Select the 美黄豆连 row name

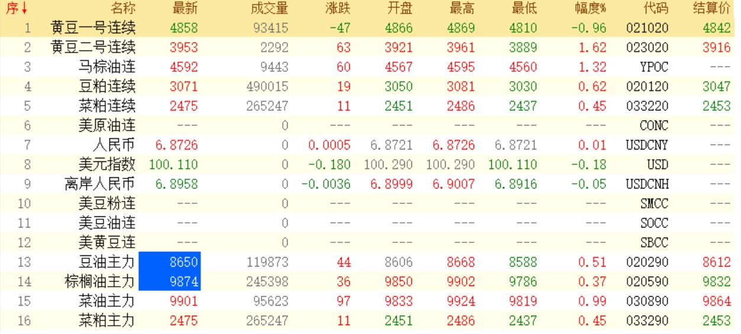pos(107,242)
